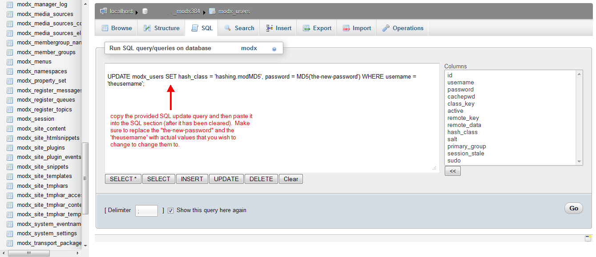Select 'username' in the Columns list

460,82
